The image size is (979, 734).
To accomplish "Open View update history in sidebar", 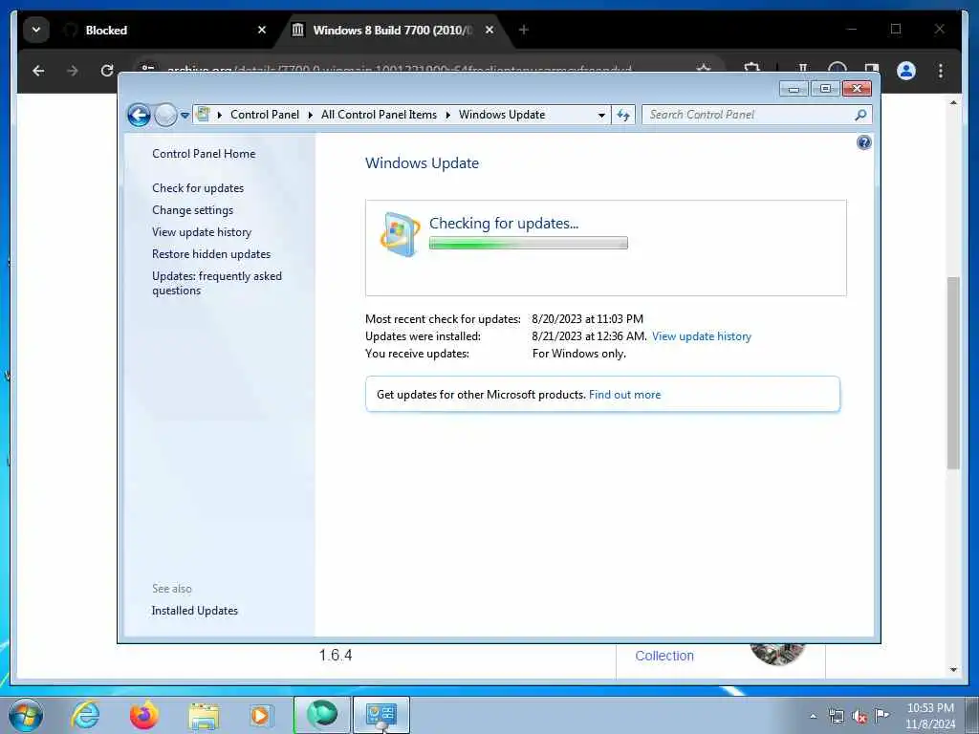I will click(202, 232).
